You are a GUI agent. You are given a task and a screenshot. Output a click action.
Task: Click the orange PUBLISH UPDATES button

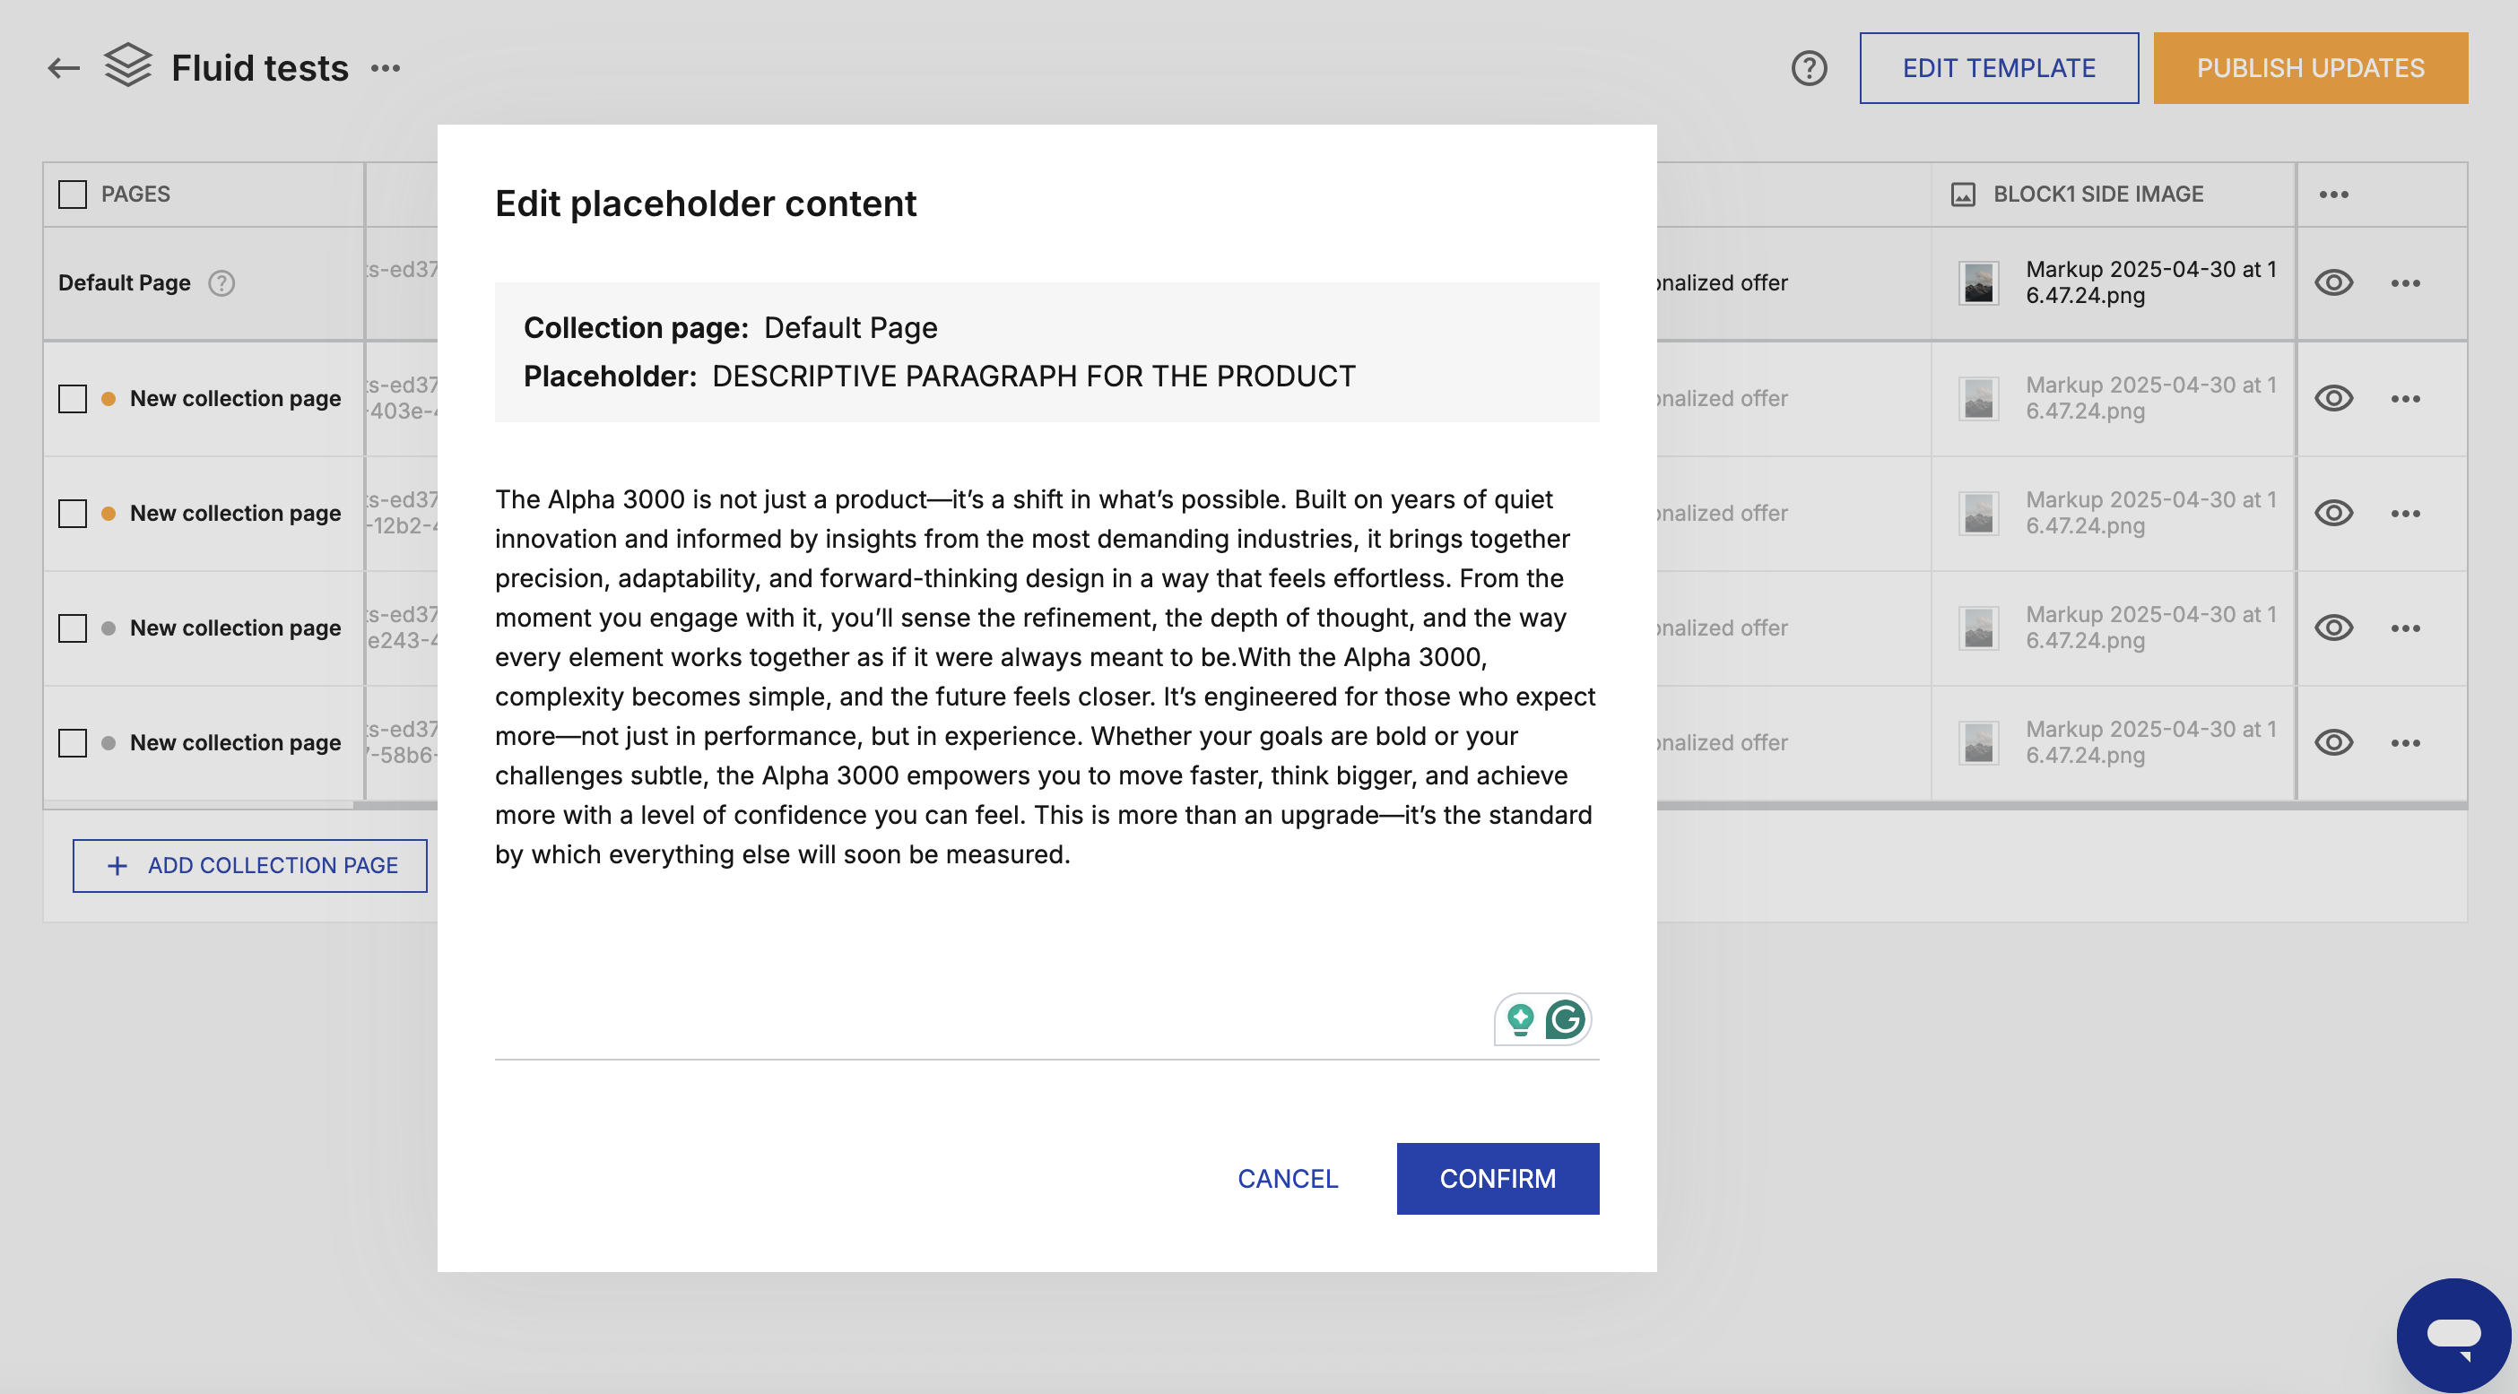2310,68
